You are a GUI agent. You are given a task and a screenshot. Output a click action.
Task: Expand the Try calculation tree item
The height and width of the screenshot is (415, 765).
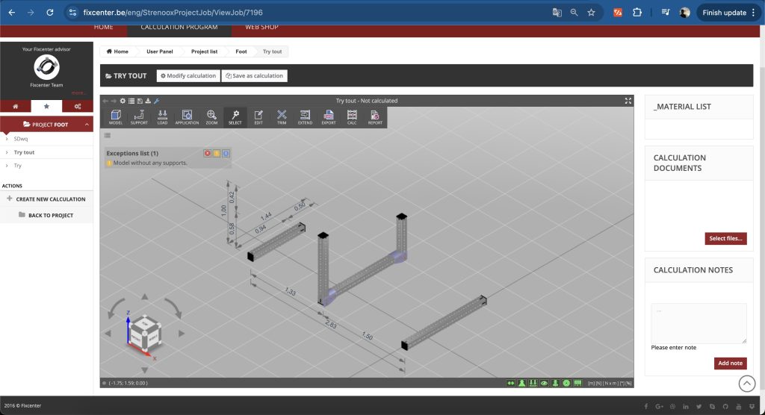coord(7,166)
